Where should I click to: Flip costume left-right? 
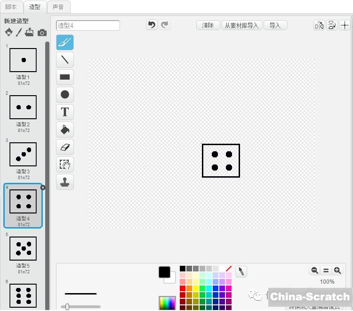(x=319, y=25)
